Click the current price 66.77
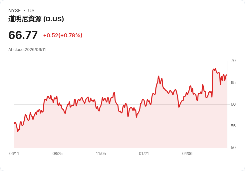245x171 pixels. click(23, 35)
